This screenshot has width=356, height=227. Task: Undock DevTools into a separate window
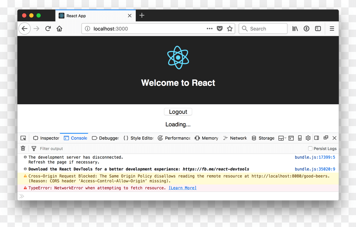(x=326, y=138)
